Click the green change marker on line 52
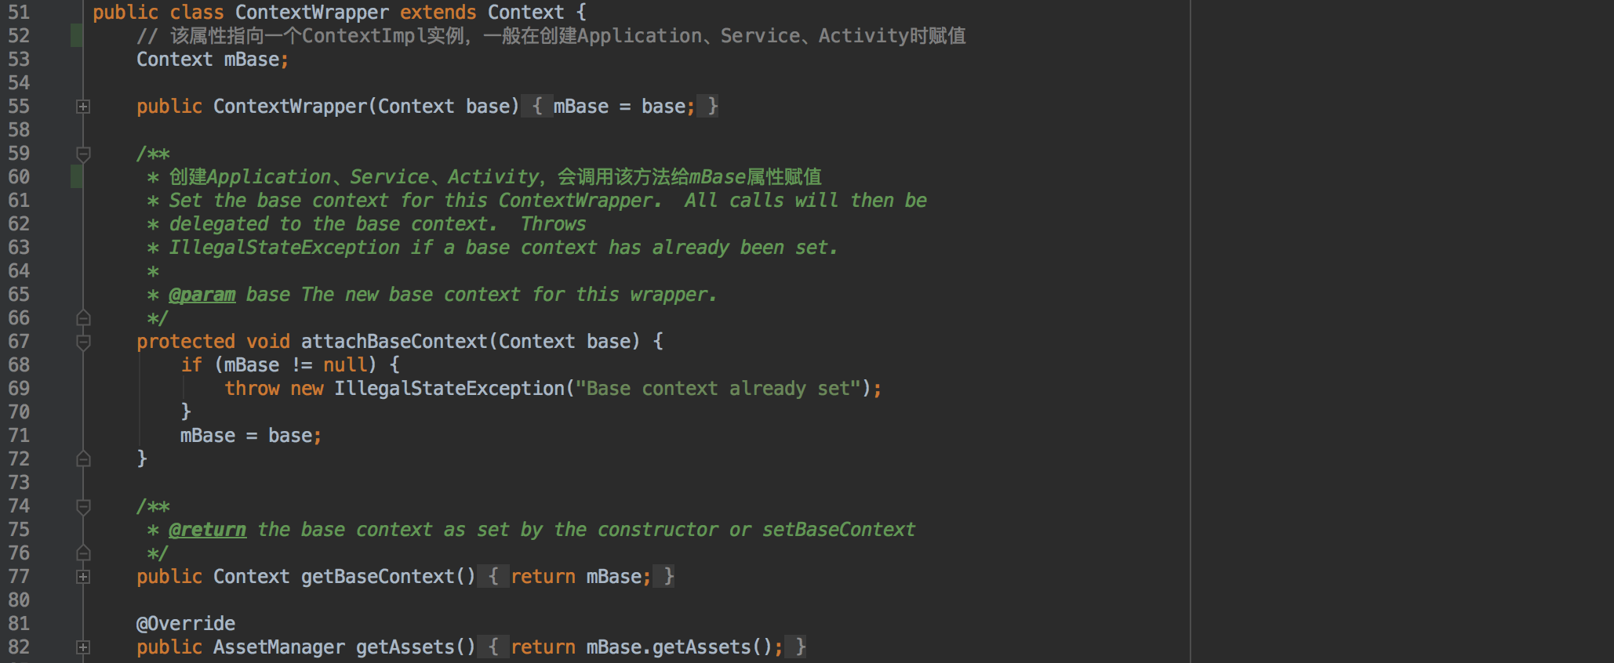The width and height of the screenshot is (1614, 663). [x=77, y=36]
